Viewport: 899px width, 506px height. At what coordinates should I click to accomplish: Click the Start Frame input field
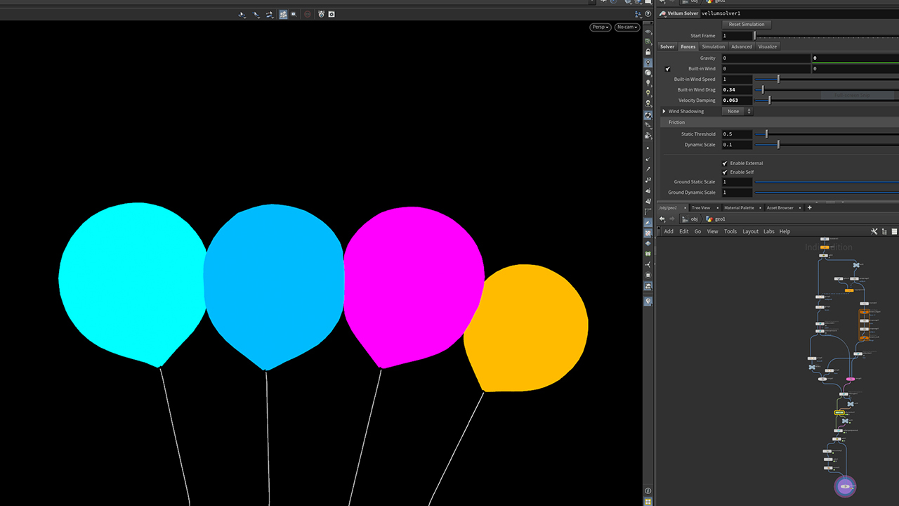737,36
